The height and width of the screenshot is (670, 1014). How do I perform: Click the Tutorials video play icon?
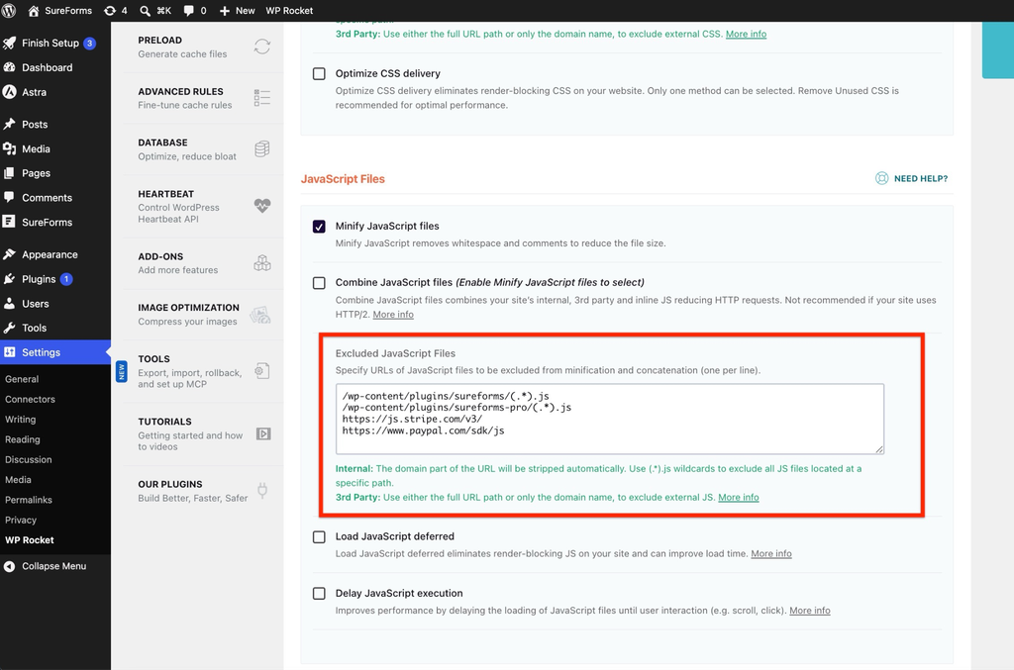pyautogui.click(x=263, y=433)
